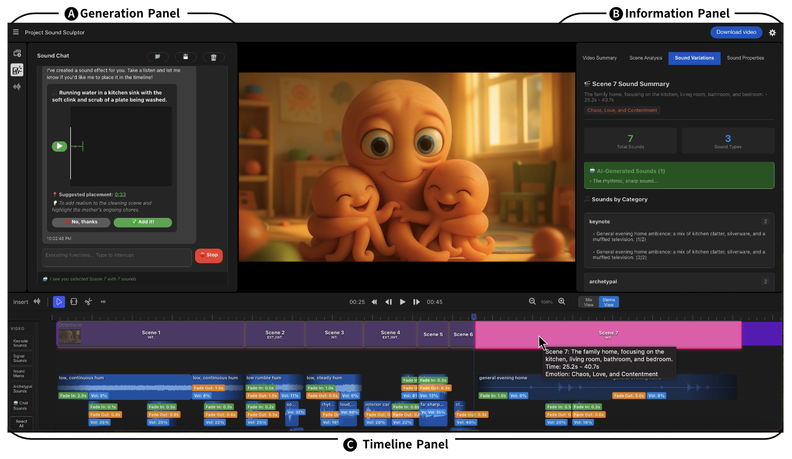Save the chat using the save icon
The image size is (792, 459).
(186, 57)
